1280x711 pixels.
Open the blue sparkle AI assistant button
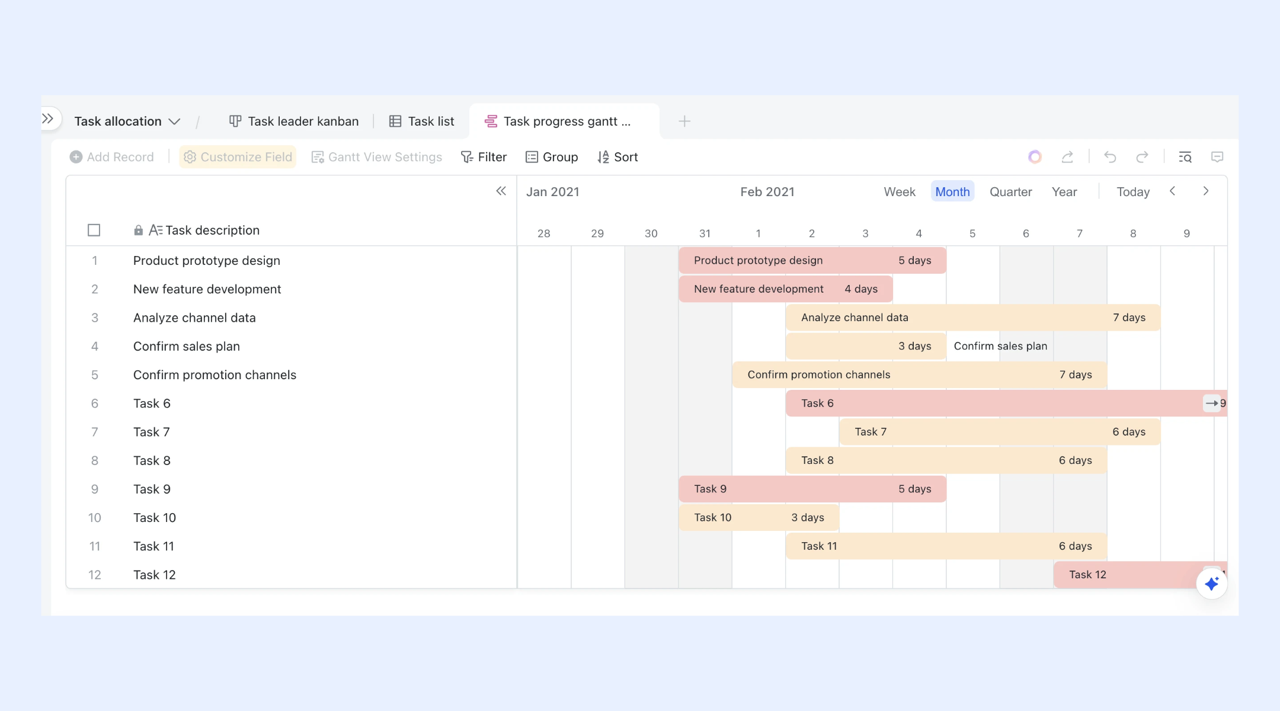pos(1211,584)
